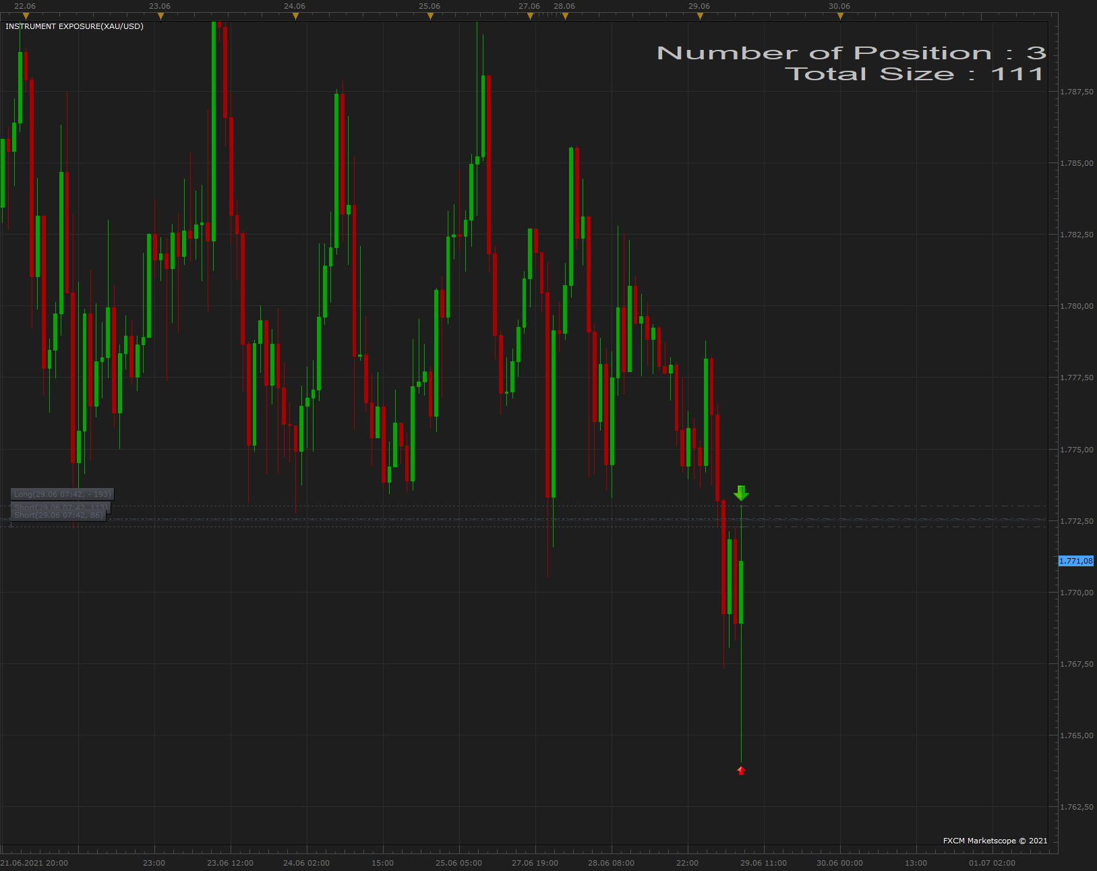Click the 1.782,50 price axis label
Screen dimensions: 1097x871
pos(1077,235)
